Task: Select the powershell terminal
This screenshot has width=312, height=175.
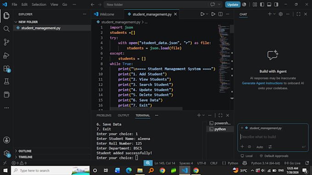Action: [x=220, y=123]
